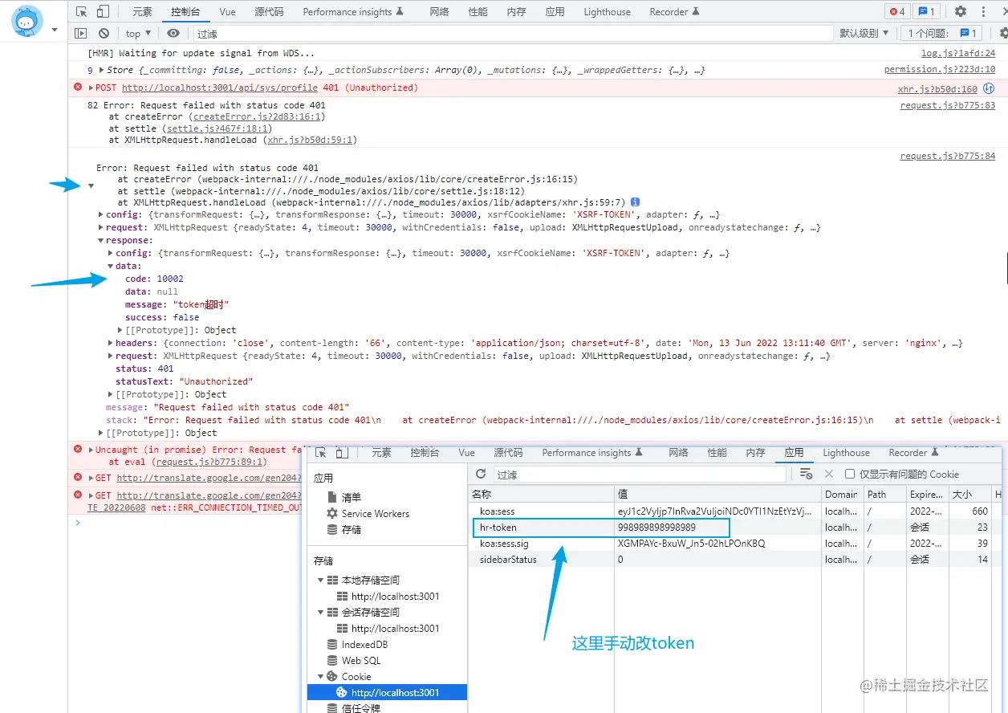Click the 998989898998989 cookie value cell

point(717,528)
